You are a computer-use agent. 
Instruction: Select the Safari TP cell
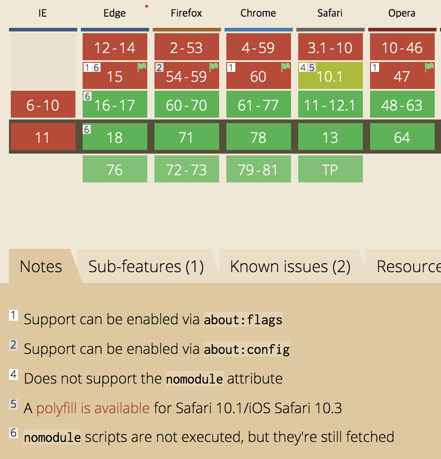point(330,169)
